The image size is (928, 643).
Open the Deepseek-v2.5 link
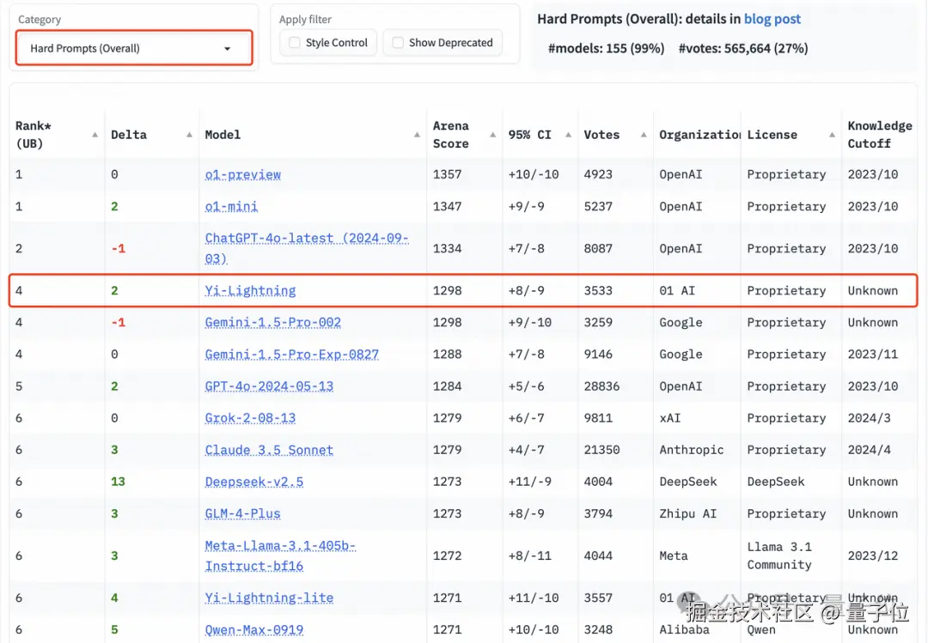point(253,482)
